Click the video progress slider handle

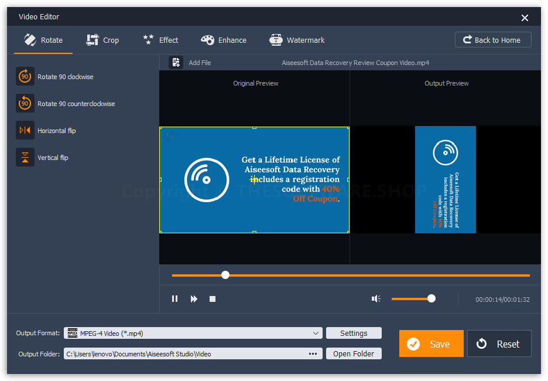point(225,275)
